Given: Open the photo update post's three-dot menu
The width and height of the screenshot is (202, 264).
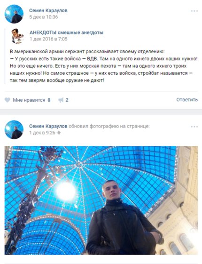Looking at the screenshot, I should click(x=194, y=127).
